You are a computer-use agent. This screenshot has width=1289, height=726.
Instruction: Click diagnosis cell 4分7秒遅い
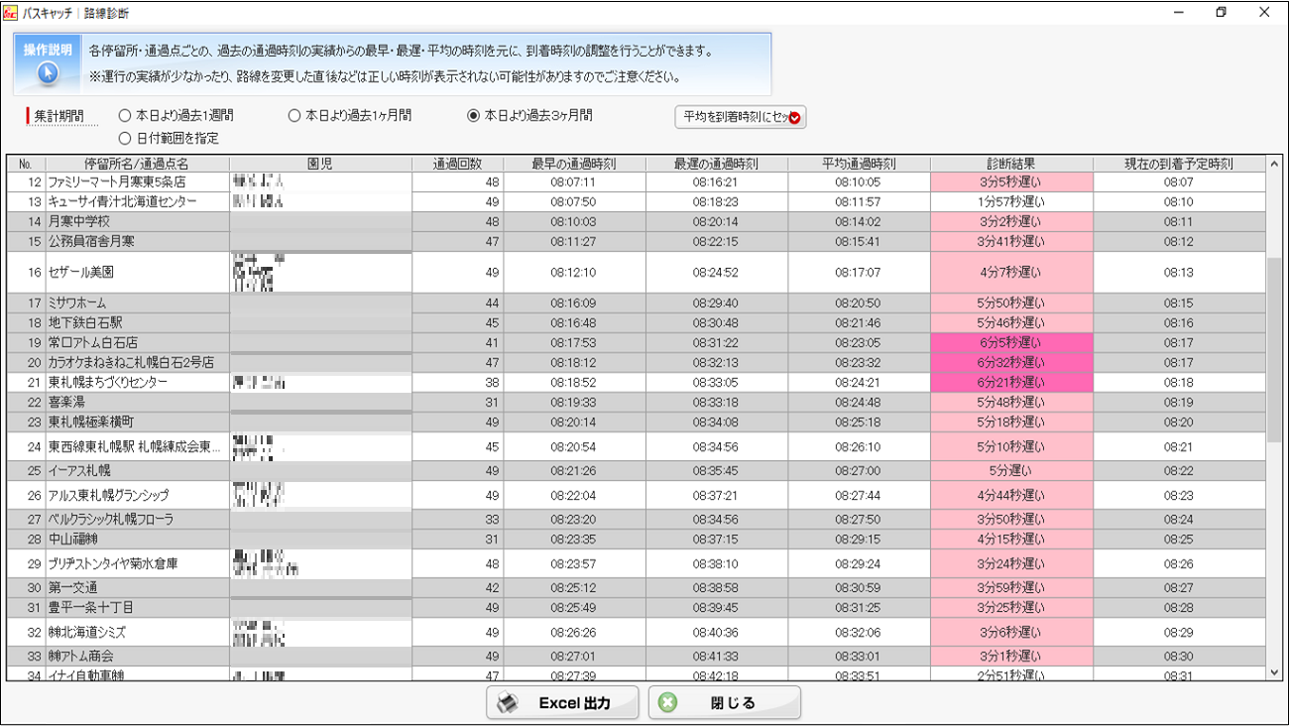pos(1011,273)
